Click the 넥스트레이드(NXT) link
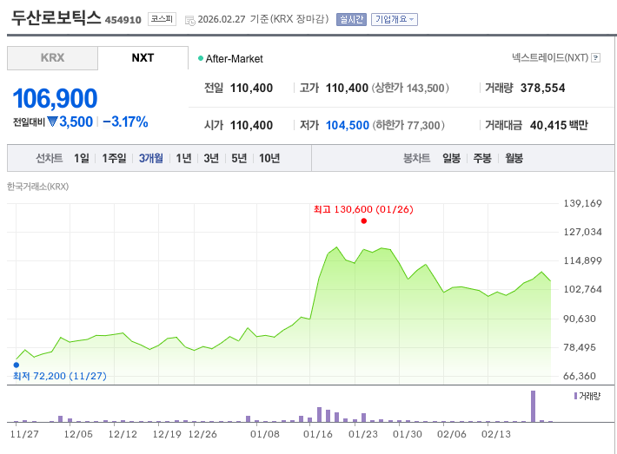Screen dimensions: 617x454 click(550, 58)
